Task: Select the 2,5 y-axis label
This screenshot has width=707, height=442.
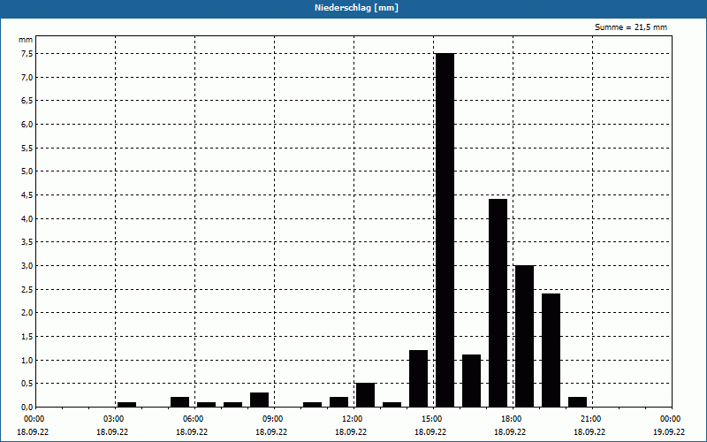Action: tap(27, 289)
